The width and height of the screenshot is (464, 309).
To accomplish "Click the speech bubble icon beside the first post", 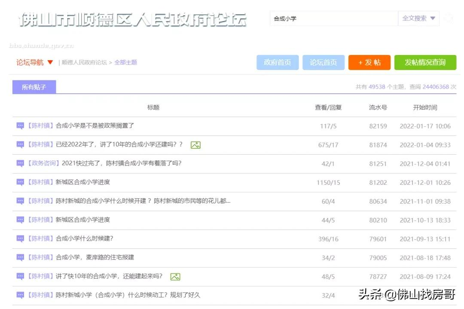I will [20, 126].
